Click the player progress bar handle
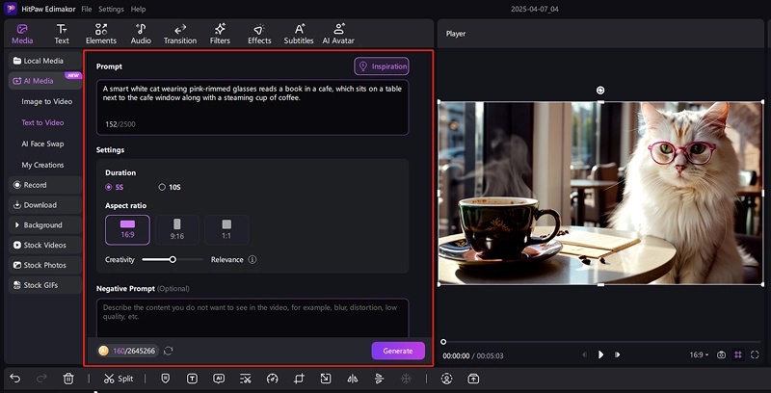Image resolution: width=771 pixels, height=393 pixels. coord(443,342)
